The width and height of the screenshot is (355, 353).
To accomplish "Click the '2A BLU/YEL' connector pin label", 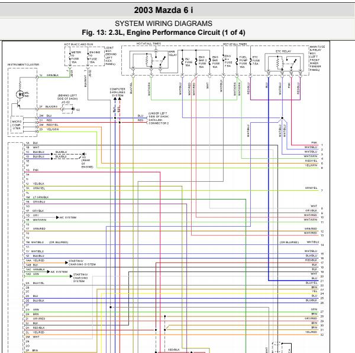I will coord(35,283).
